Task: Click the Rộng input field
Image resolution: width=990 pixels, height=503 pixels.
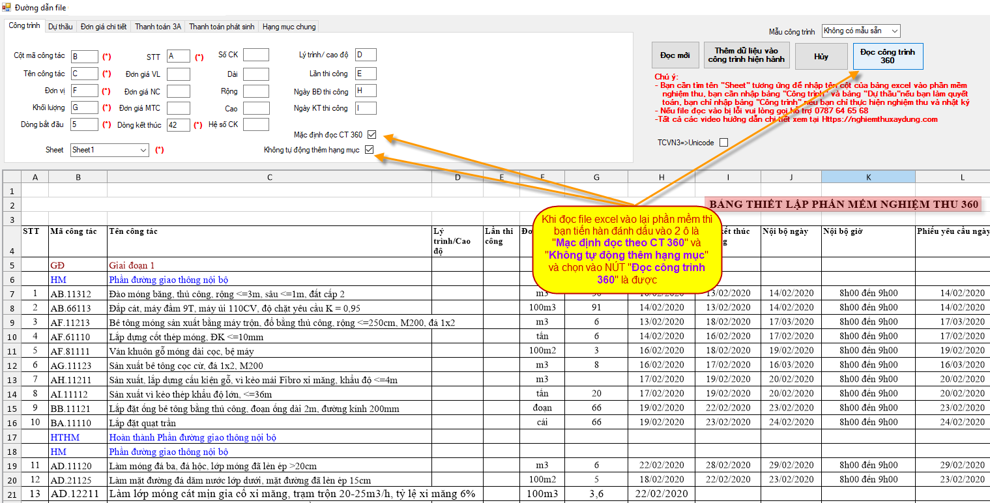Action: tap(256, 91)
